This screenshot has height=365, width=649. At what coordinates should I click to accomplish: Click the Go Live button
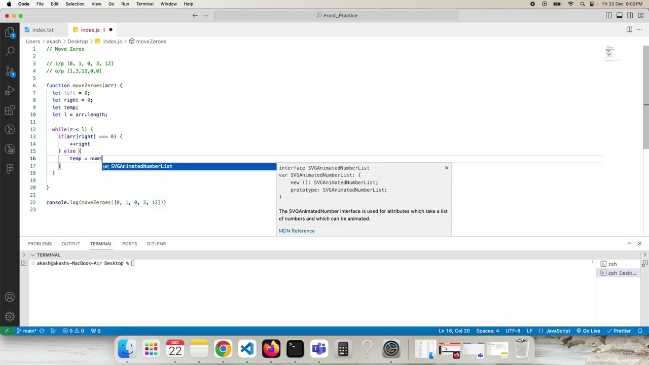click(588, 331)
